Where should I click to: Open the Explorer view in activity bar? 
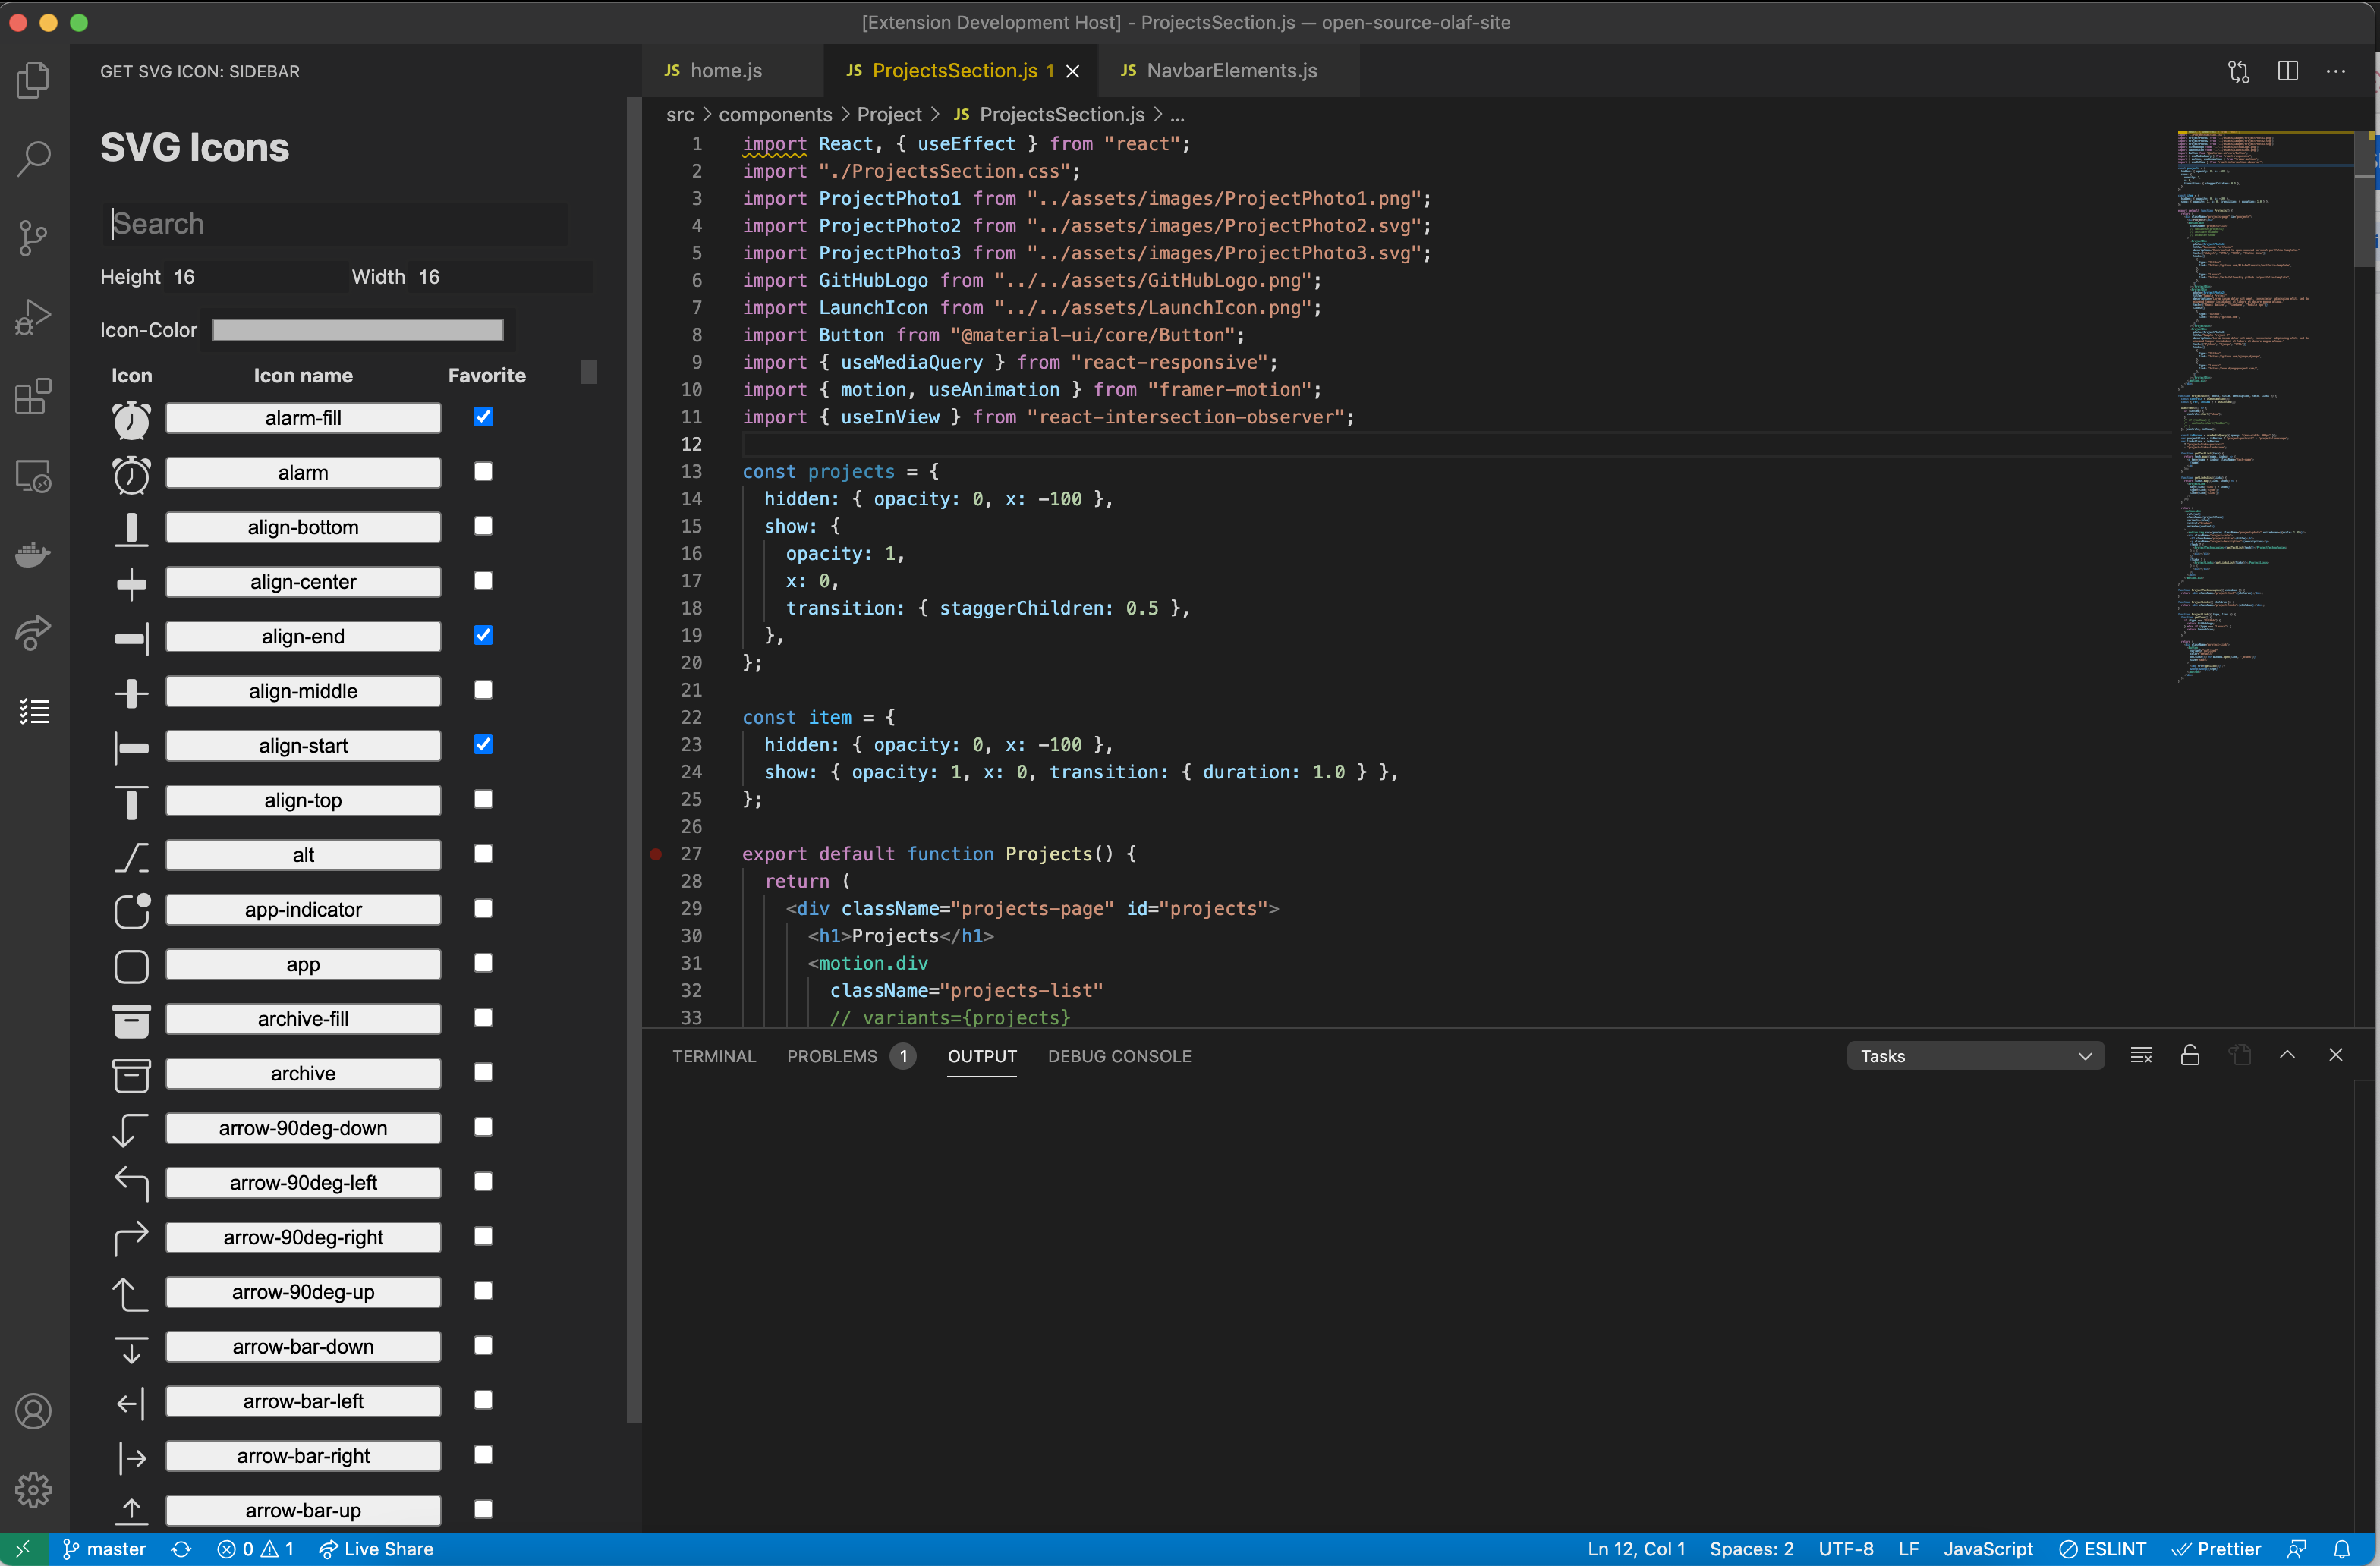33,80
